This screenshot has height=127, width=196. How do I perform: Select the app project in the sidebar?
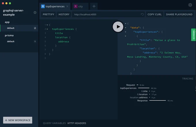[7, 22]
